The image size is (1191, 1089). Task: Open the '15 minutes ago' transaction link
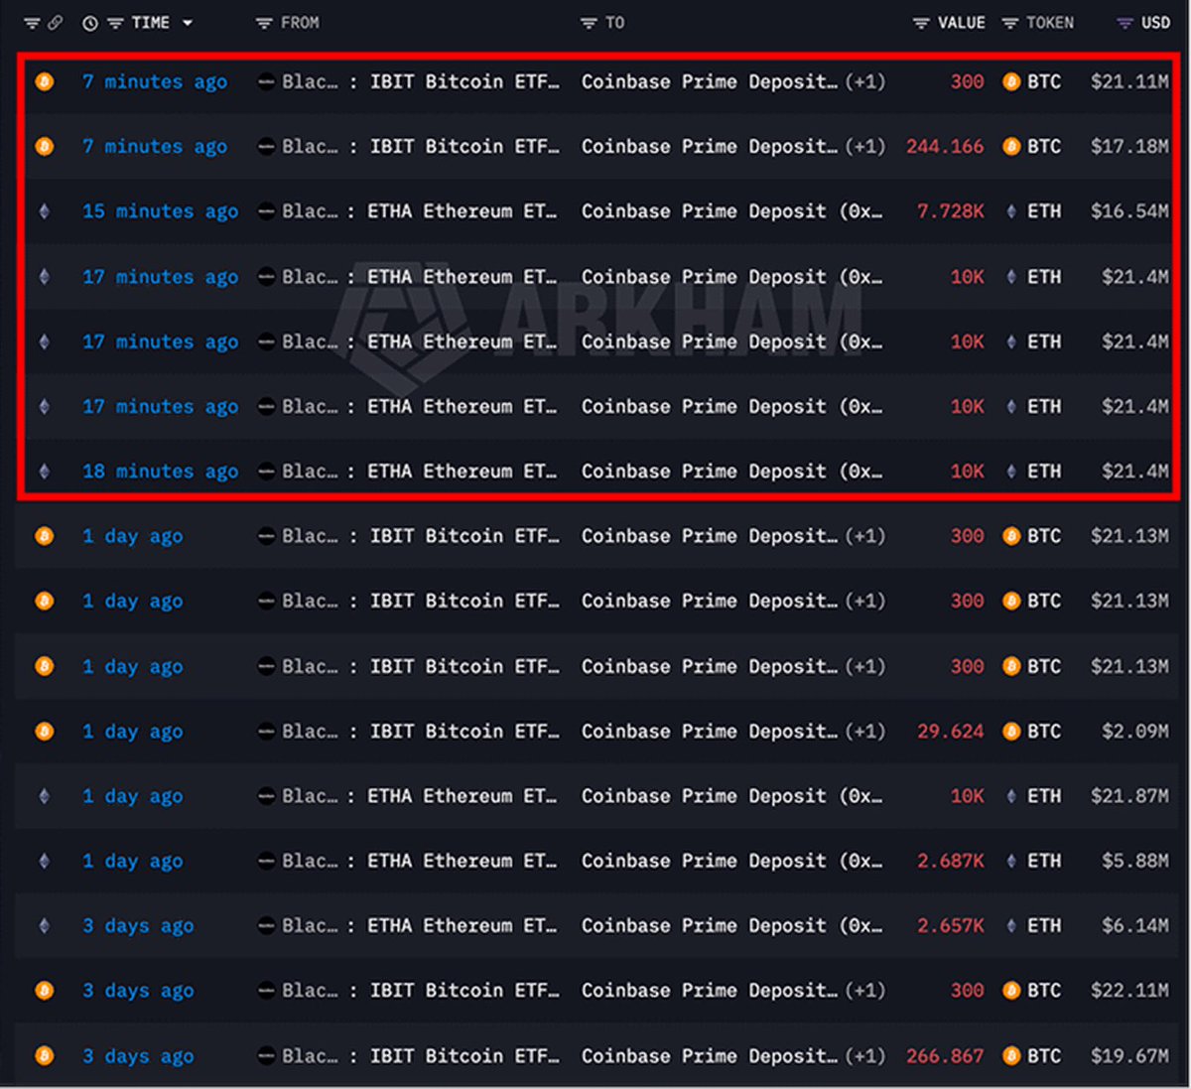(x=160, y=211)
